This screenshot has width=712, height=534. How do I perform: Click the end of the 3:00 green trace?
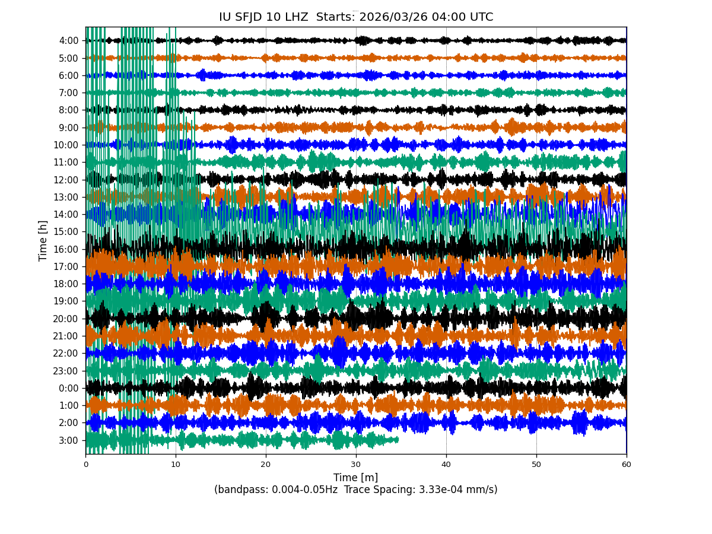[x=397, y=440]
